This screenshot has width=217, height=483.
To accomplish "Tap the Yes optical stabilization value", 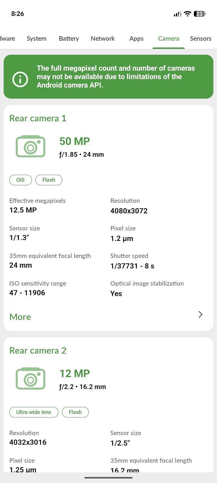I will coord(116,293).
